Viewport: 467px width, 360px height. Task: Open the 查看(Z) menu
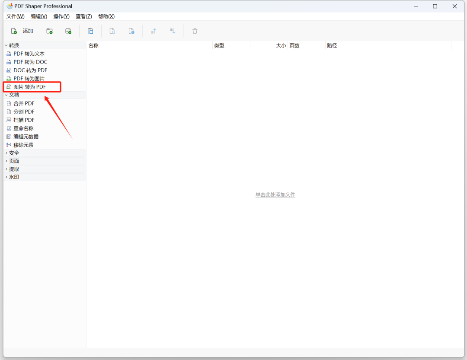84,16
